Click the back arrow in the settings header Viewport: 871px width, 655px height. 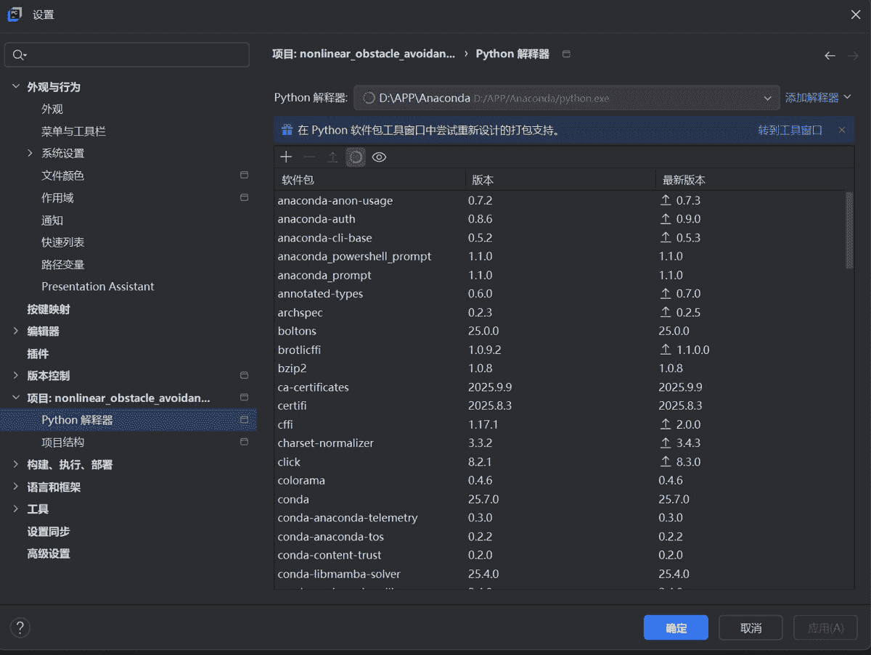(x=830, y=55)
